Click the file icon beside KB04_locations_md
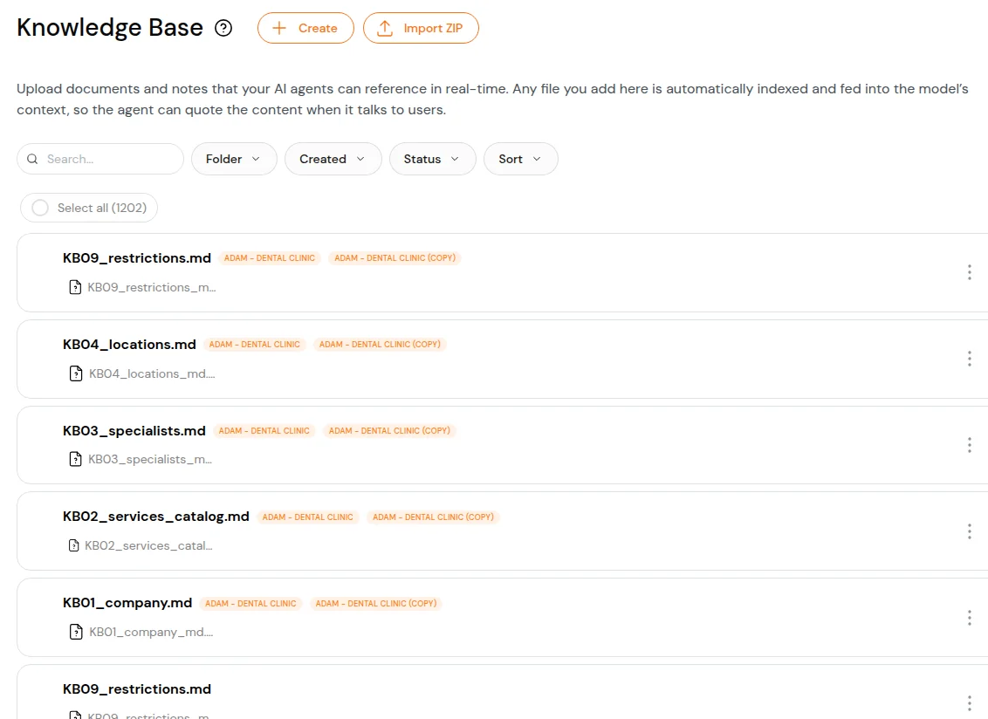 tap(76, 373)
